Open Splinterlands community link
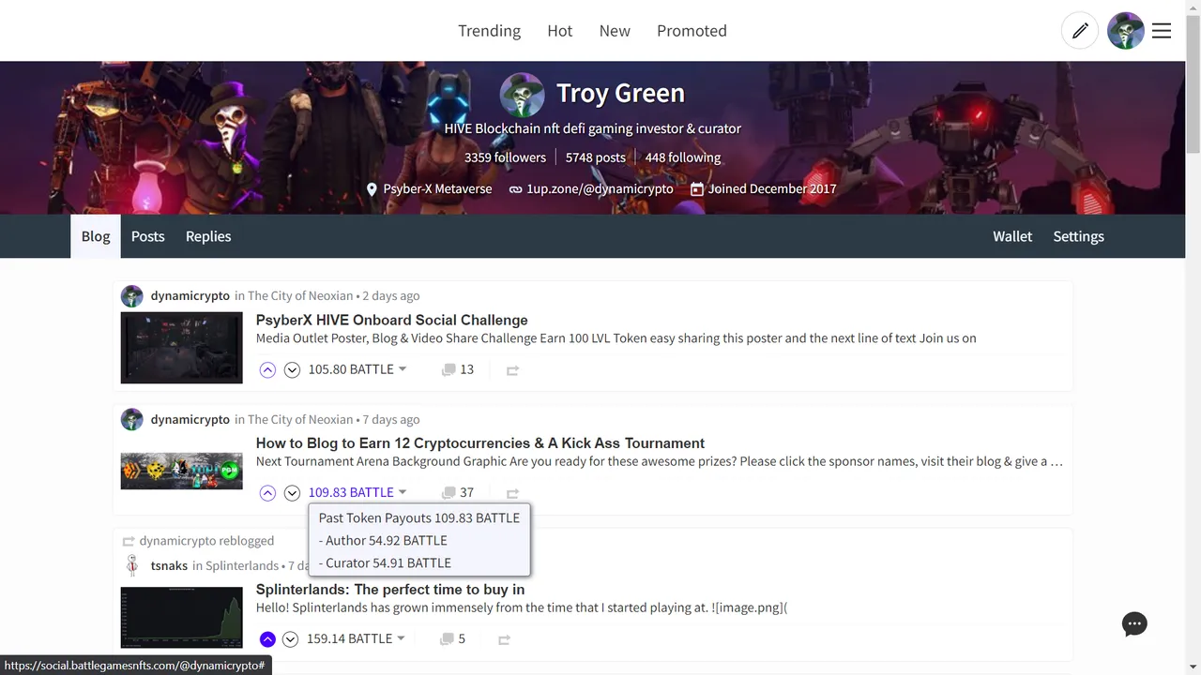1201x675 pixels. [x=242, y=565]
